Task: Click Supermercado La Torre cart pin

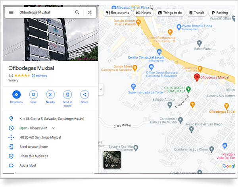Action: pyautogui.click(x=133, y=87)
